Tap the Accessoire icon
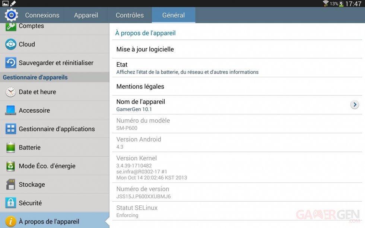The image size is (365, 228). point(11,110)
